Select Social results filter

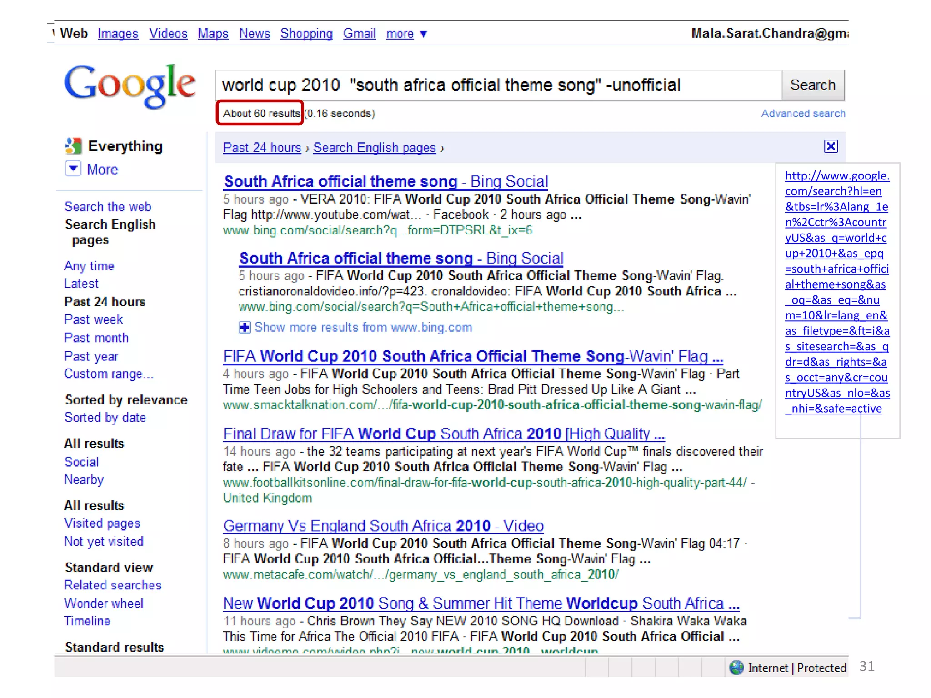pyautogui.click(x=81, y=462)
